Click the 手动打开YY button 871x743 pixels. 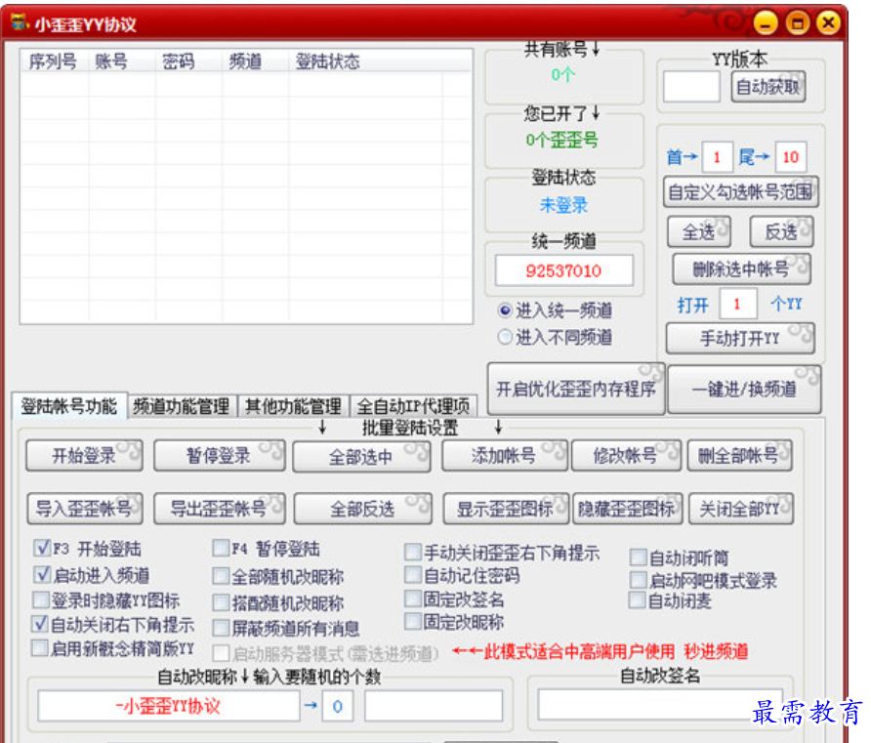[740, 338]
